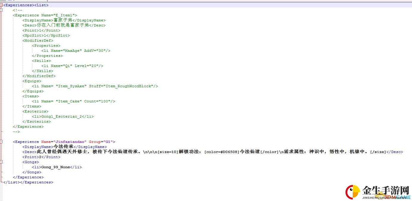The height and width of the screenshot is (201, 412).
Task: Click the comment end marker -->
Action: click(16, 132)
